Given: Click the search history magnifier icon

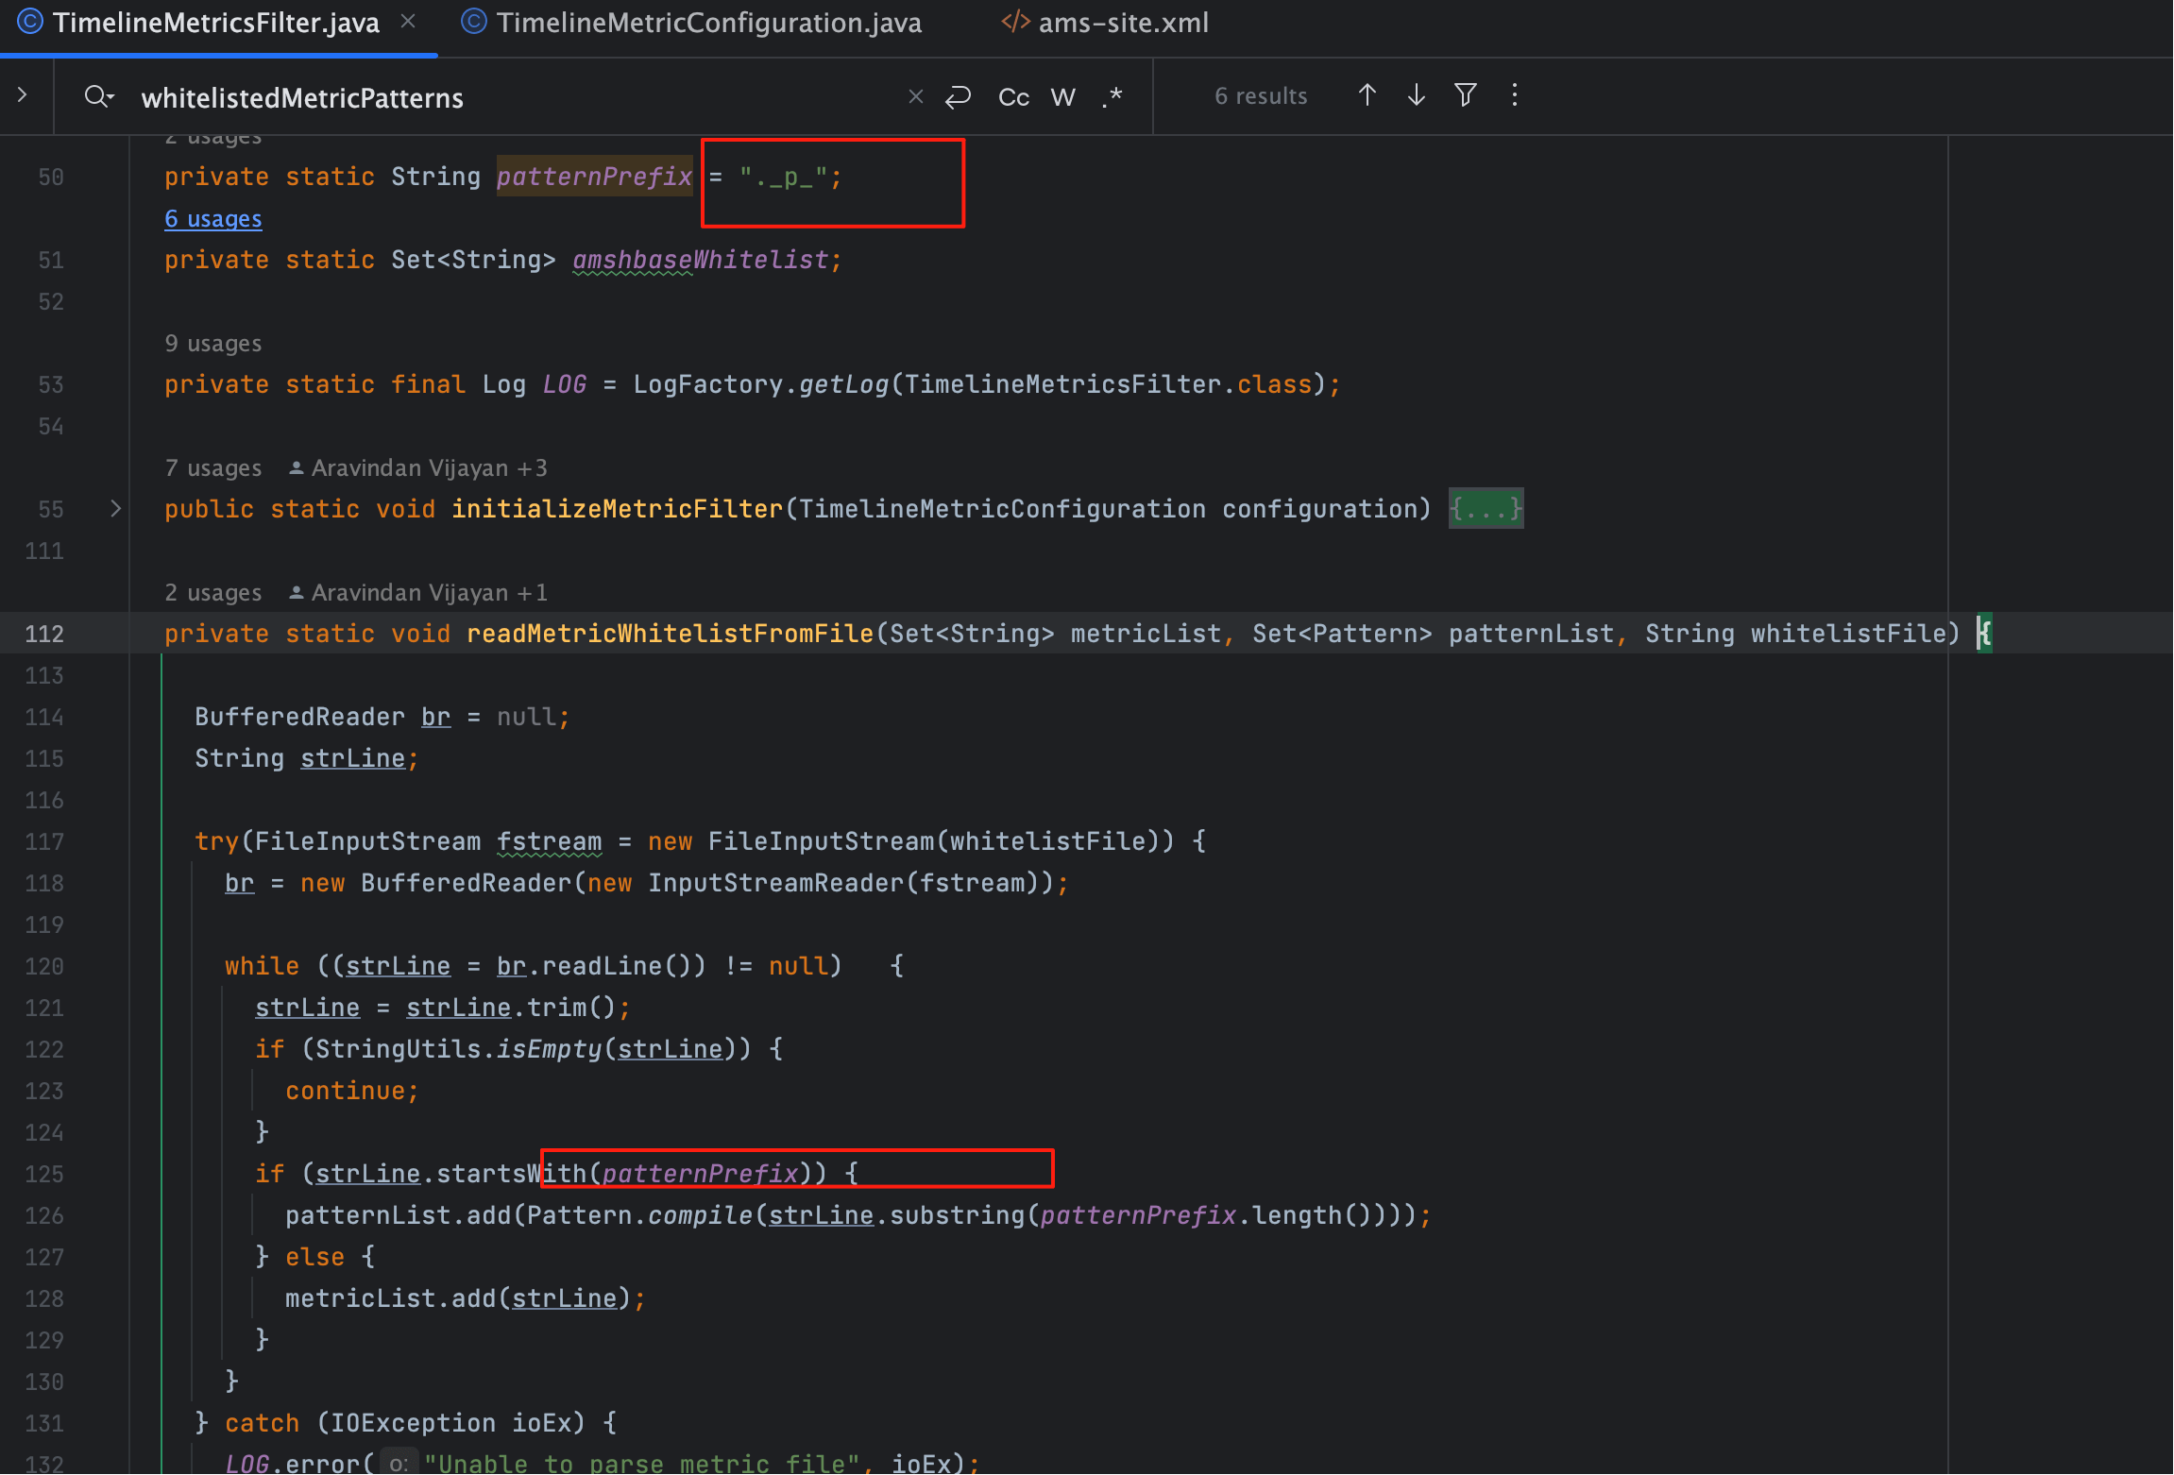Looking at the screenshot, I should (98, 96).
